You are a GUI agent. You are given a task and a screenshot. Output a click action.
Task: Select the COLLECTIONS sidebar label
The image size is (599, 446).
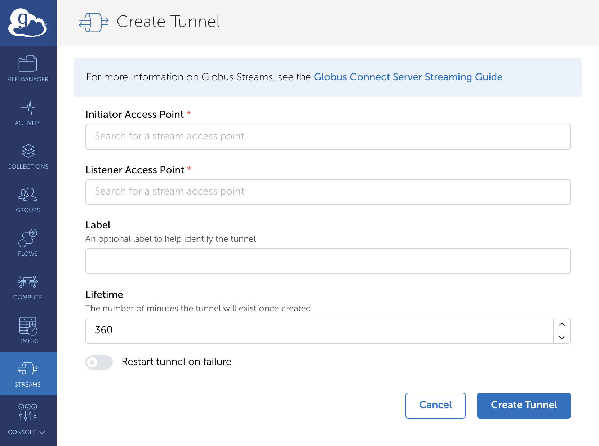28,166
